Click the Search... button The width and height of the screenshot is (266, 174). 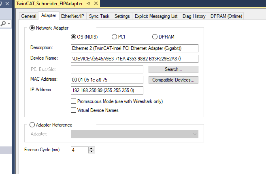[173, 69]
